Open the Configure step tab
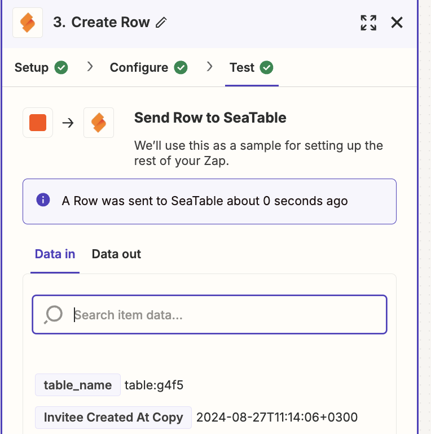 click(148, 68)
